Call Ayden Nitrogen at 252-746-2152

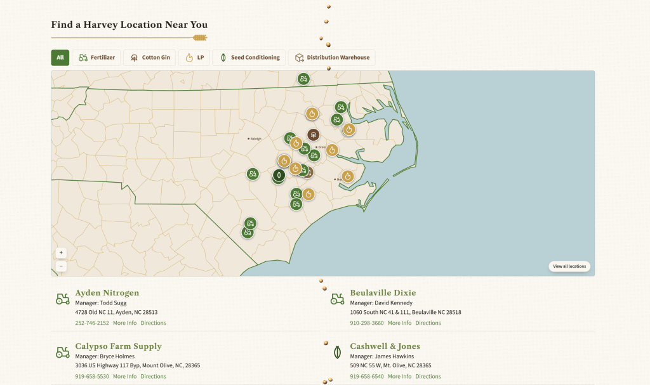click(x=92, y=323)
